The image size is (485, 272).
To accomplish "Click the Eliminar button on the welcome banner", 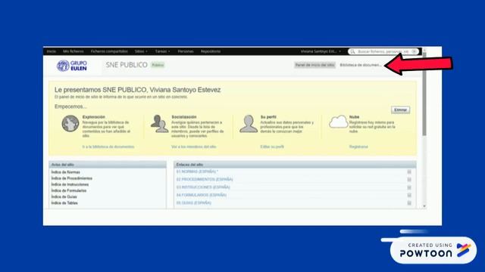I will click(x=401, y=110).
